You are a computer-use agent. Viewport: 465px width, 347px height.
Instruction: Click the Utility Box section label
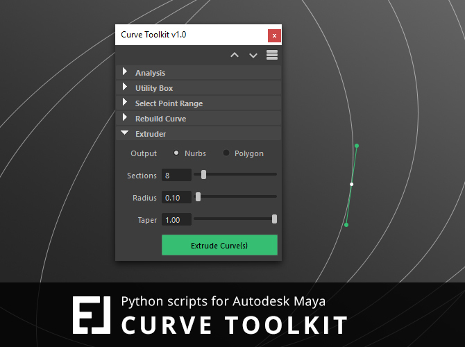[x=154, y=88]
